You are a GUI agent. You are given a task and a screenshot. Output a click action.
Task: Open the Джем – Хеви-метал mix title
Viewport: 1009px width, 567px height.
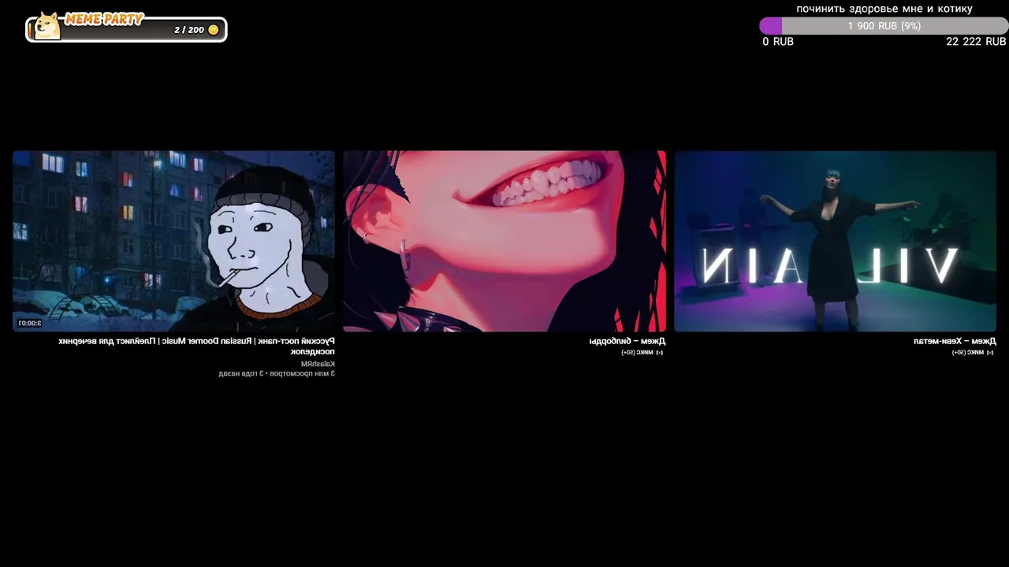click(x=955, y=341)
